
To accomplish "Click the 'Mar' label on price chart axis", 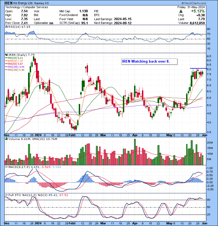I will tap(103, 135).
